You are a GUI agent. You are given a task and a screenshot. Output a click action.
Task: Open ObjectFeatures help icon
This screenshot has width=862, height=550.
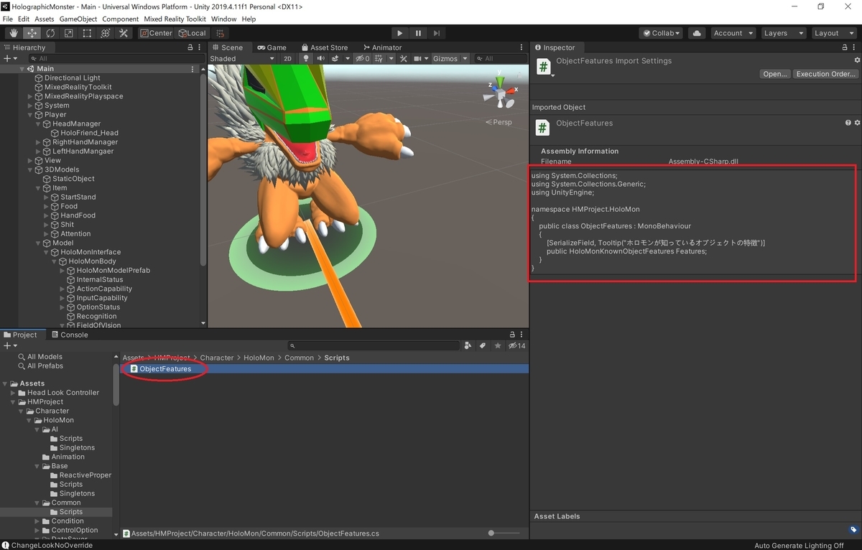[848, 123]
